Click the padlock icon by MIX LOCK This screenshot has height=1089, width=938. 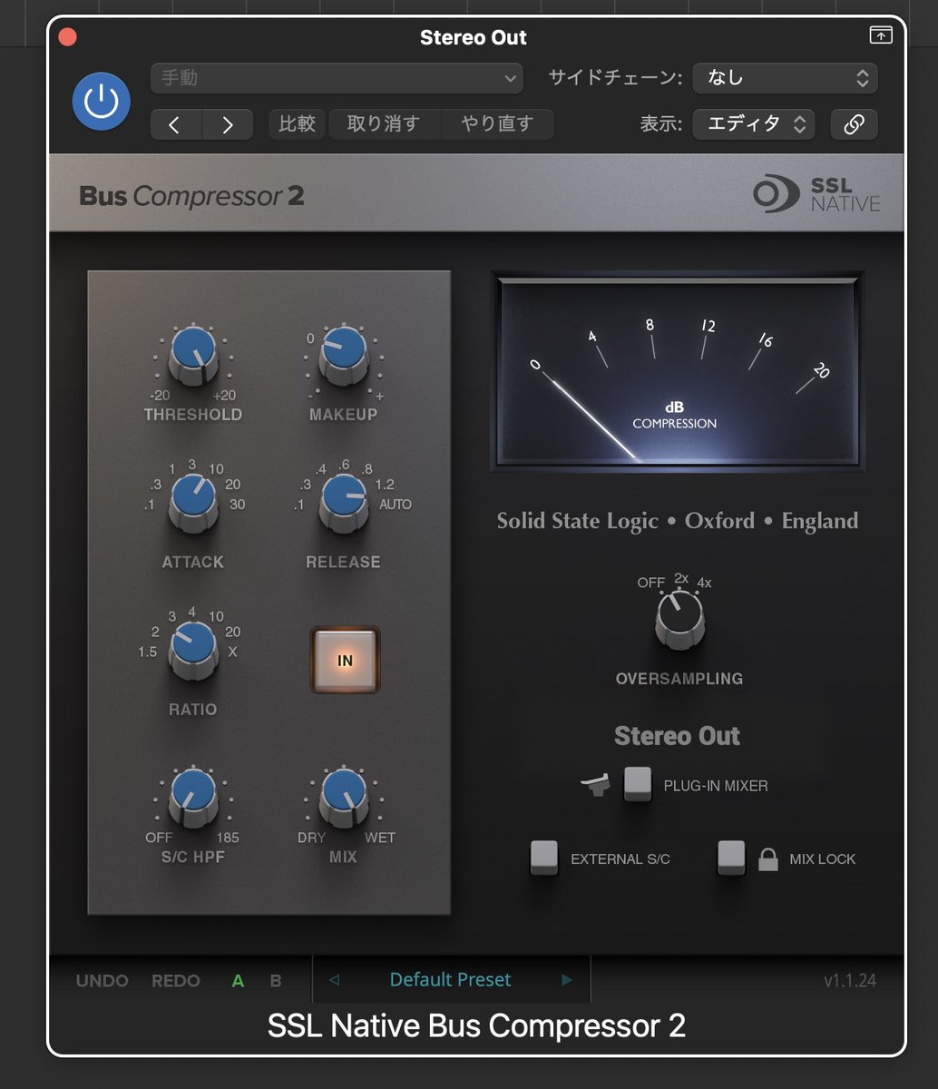click(x=768, y=858)
